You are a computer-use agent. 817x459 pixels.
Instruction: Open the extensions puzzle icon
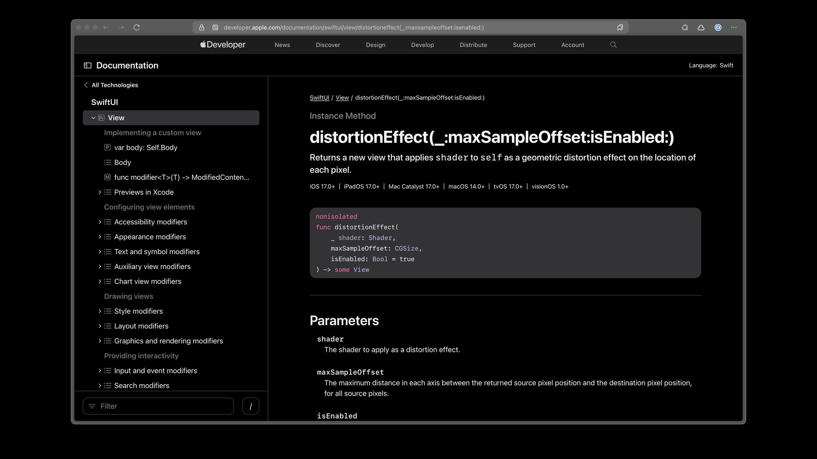[685, 28]
